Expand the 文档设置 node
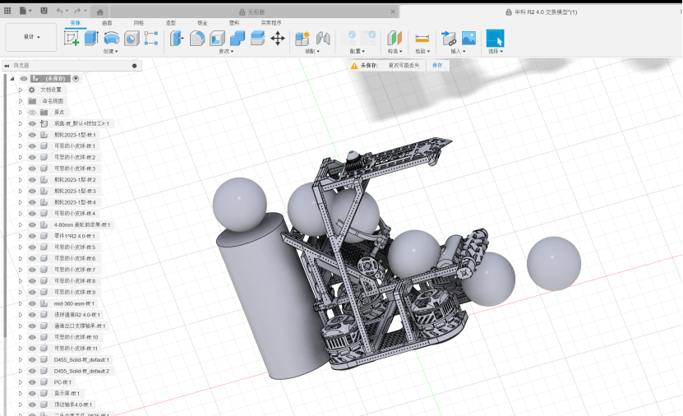683x416 pixels. (x=20, y=90)
